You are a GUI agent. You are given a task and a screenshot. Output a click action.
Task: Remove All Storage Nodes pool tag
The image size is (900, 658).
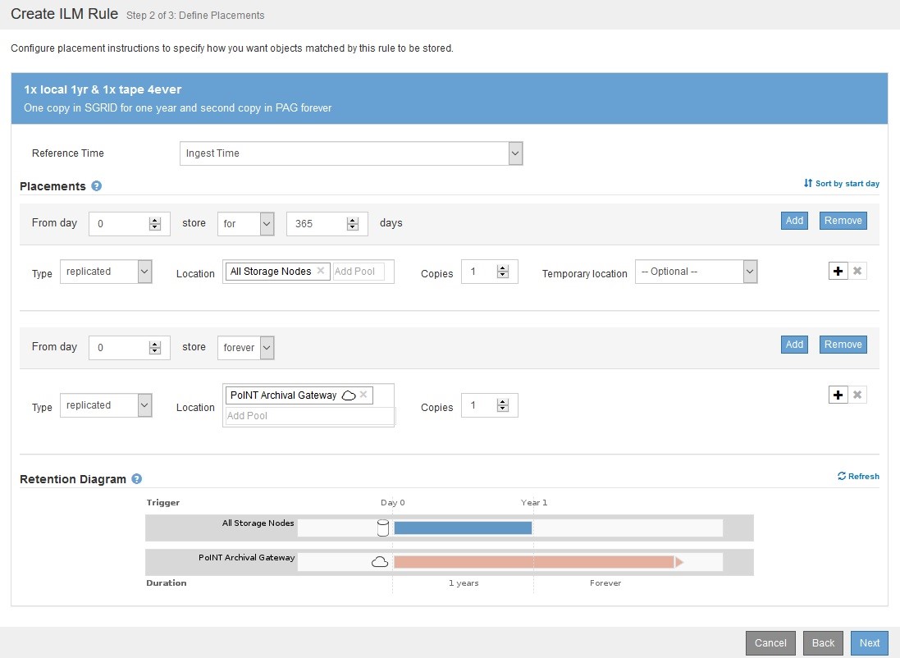click(320, 271)
